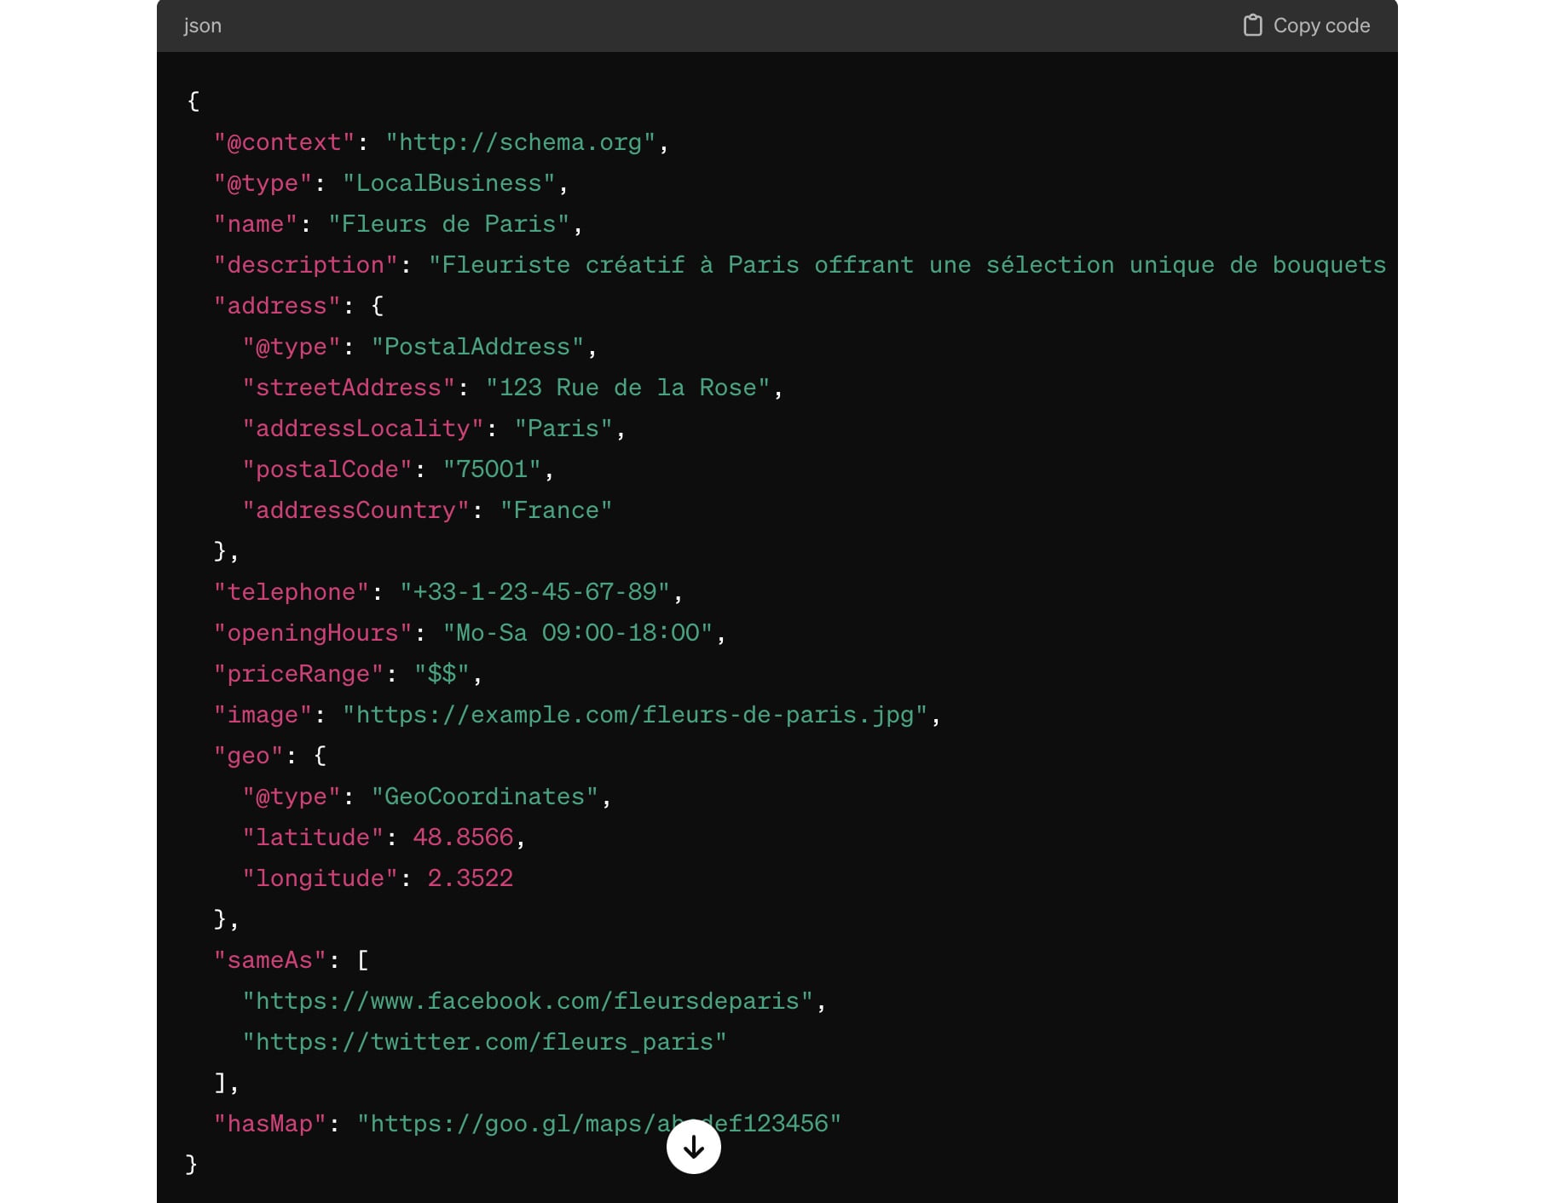Image resolution: width=1548 pixels, height=1203 pixels.
Task: Click the "longitude" key
Action: point(321,878)
